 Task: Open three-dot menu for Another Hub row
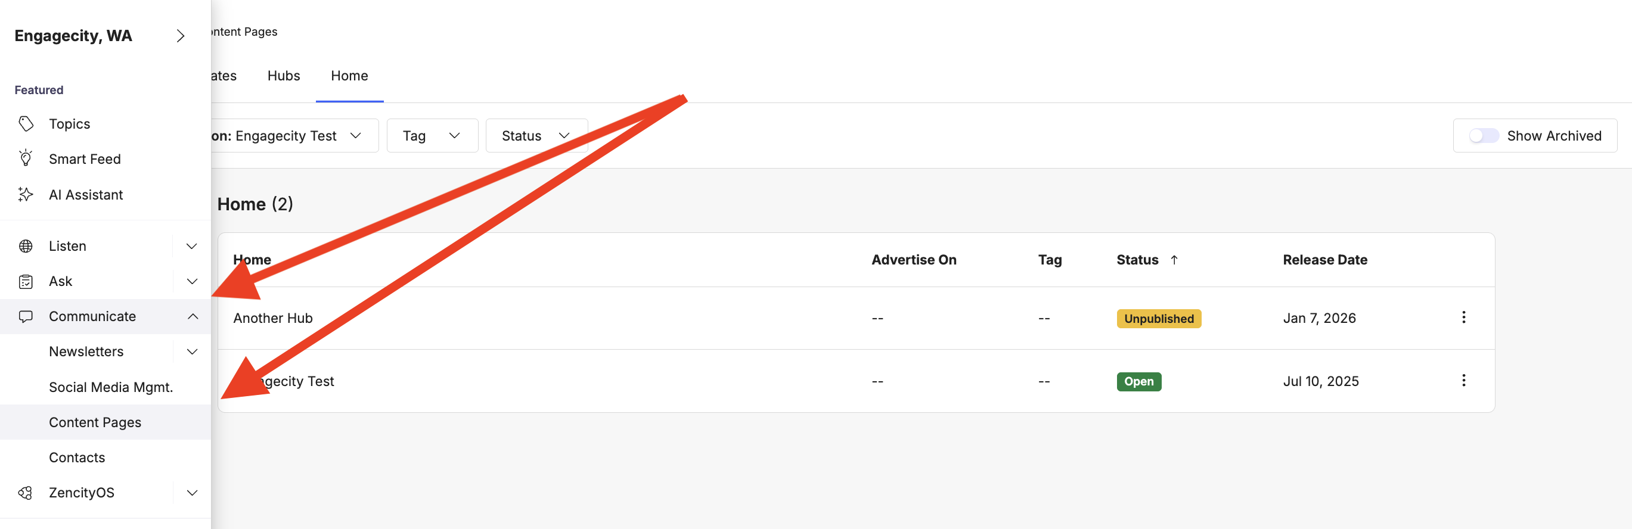(1463, 318)
